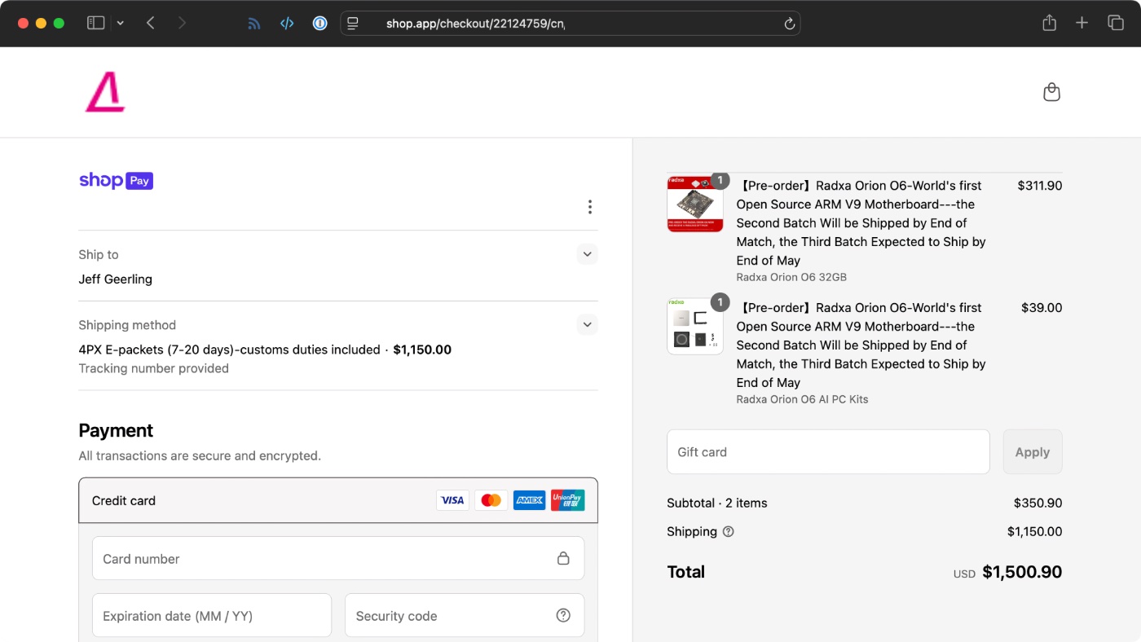Click the $311.90 item price
1141x642 pixels.
point(1040,186)
